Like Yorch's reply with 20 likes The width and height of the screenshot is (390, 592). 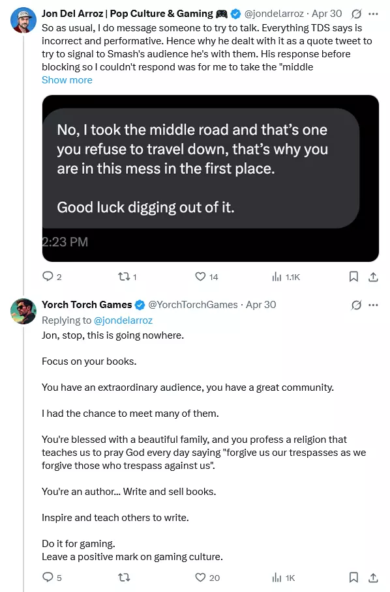(207, 577)
